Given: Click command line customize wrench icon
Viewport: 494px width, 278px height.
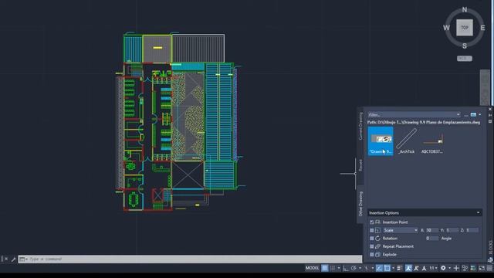Looking at the screenshot, I should click(13, 259).
